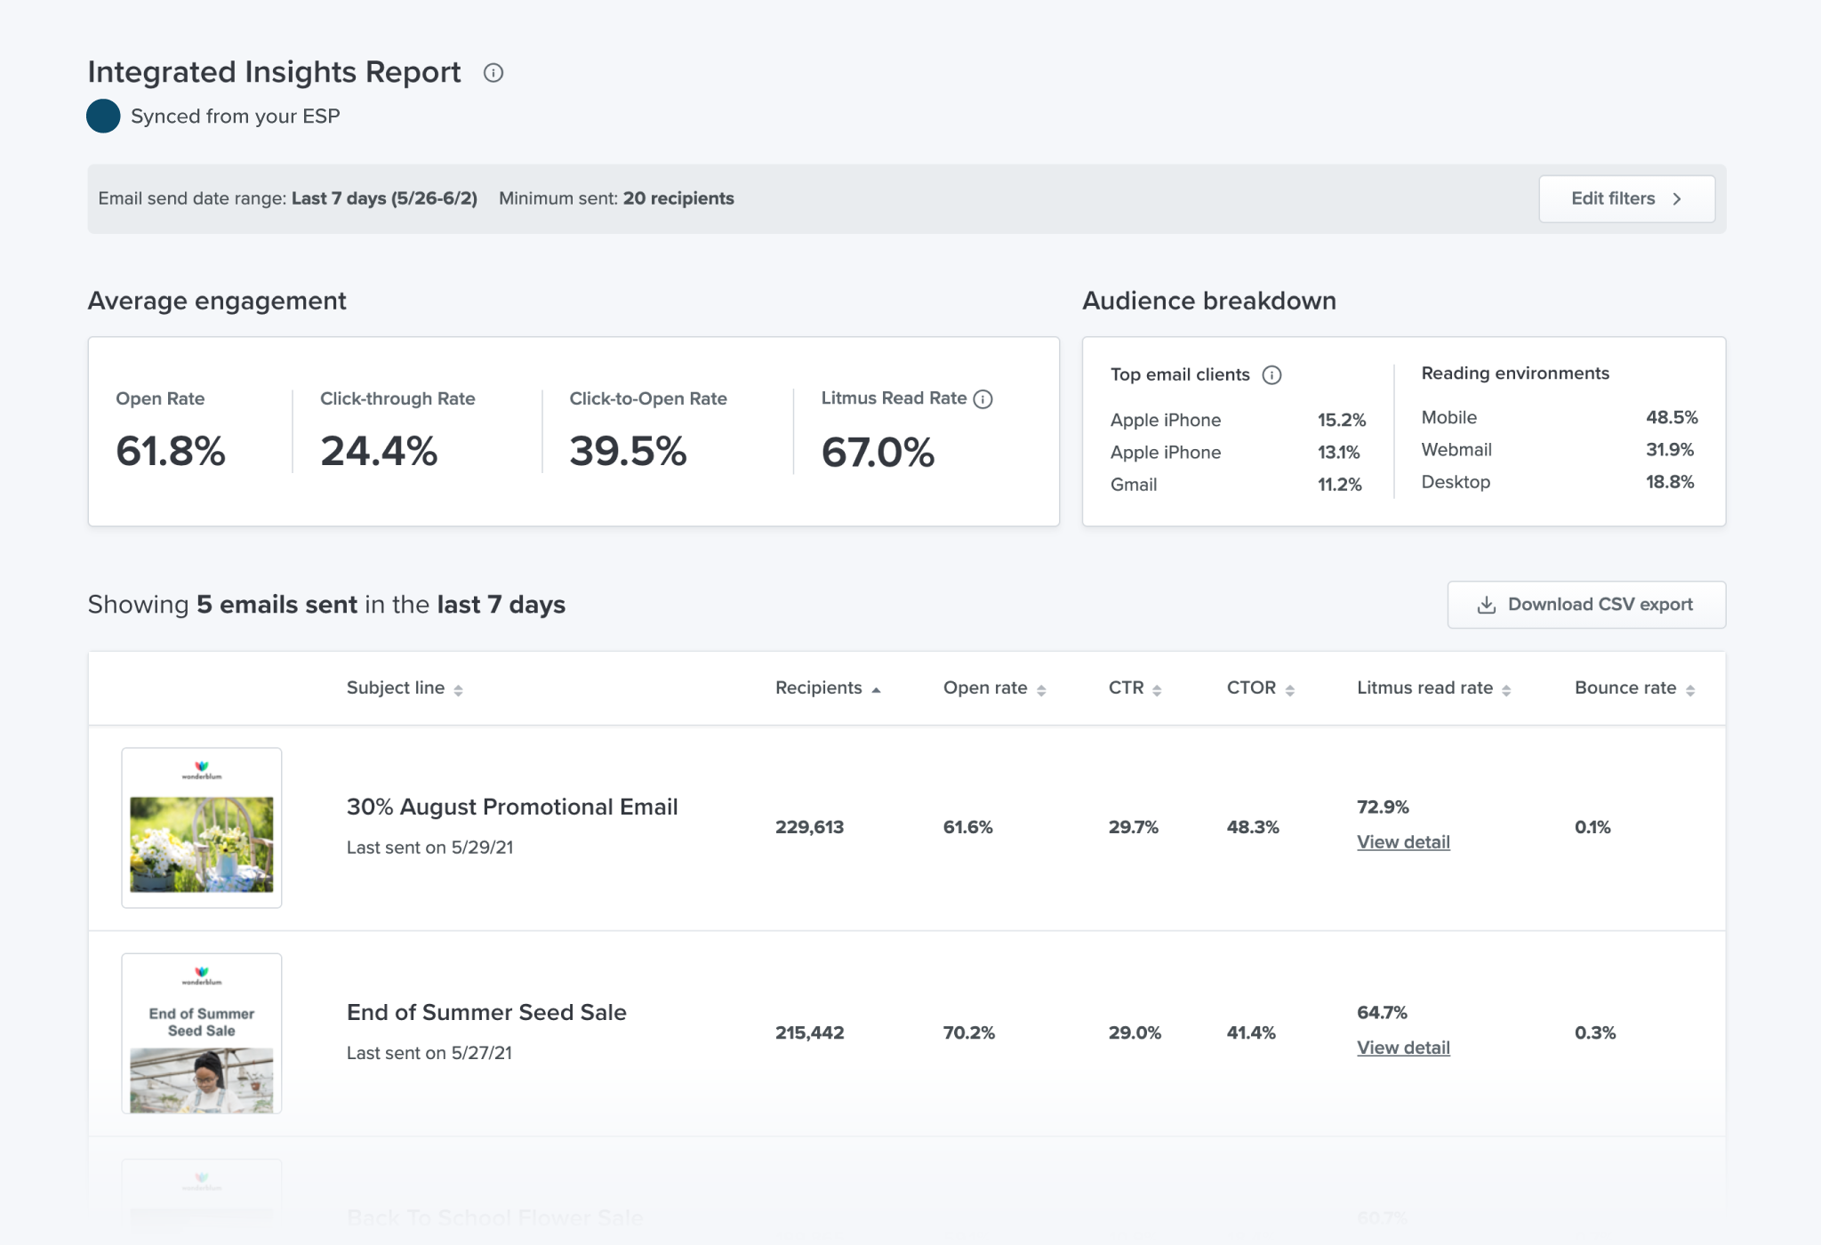1821x1245 pixels.
Task: Sort table by CTOR arrows
Action: tap(1289, 690)
